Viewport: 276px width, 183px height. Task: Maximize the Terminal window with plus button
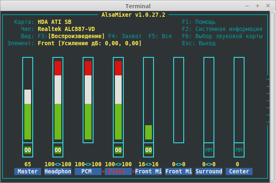pos(257,6)
